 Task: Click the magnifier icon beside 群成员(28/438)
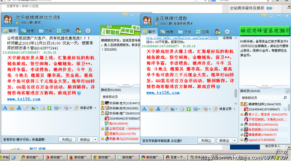click(287, 91)
